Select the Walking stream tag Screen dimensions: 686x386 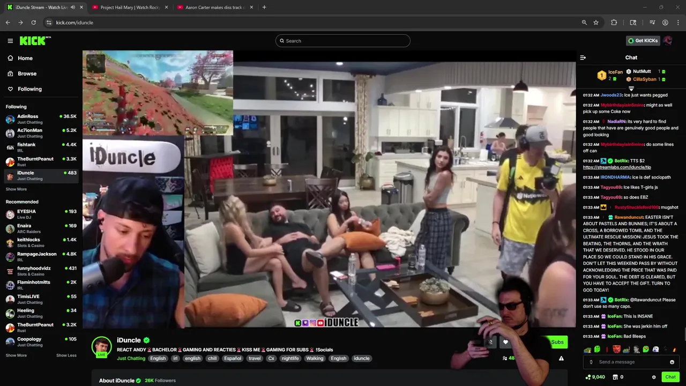click(315, 358)
